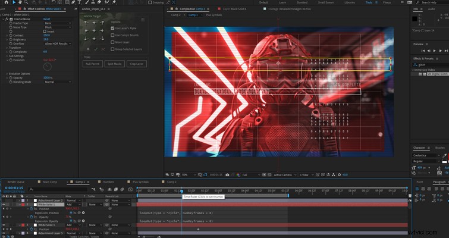Select the Small Screen workspace
This screenshot has width=449, height=238.
(x=325, y=2)
